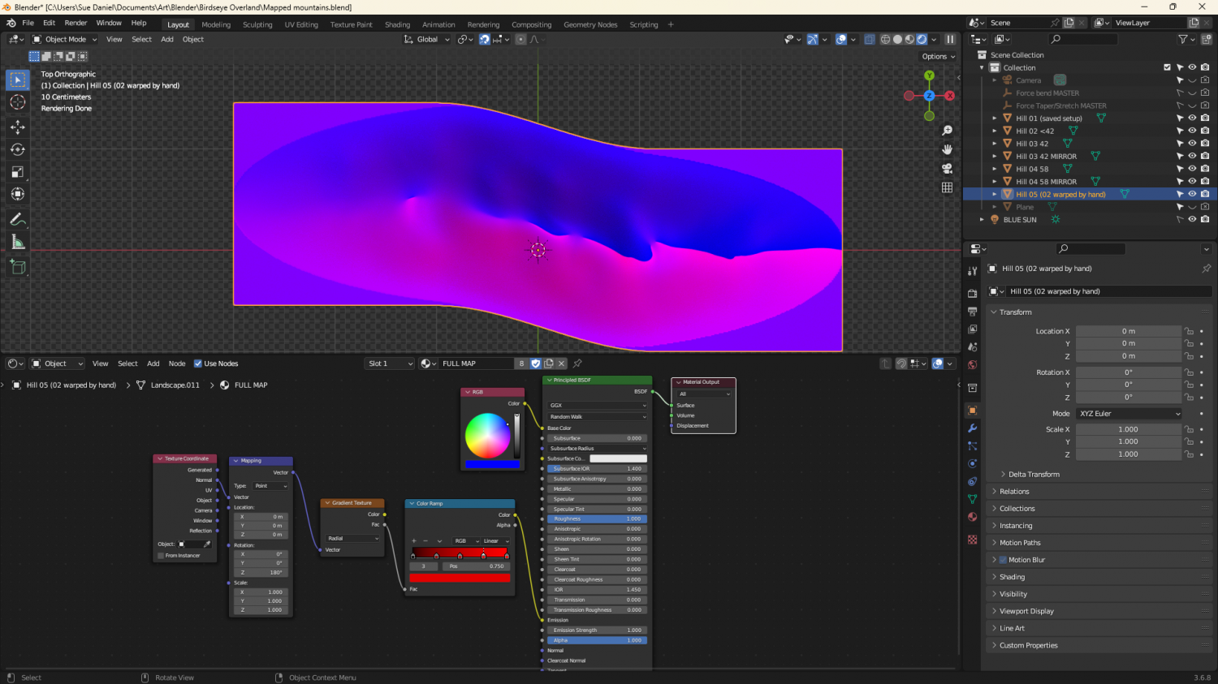Switch orthographic/perspective via grid gizmo
1218x684 pixels.
click(x=947, y=187)
